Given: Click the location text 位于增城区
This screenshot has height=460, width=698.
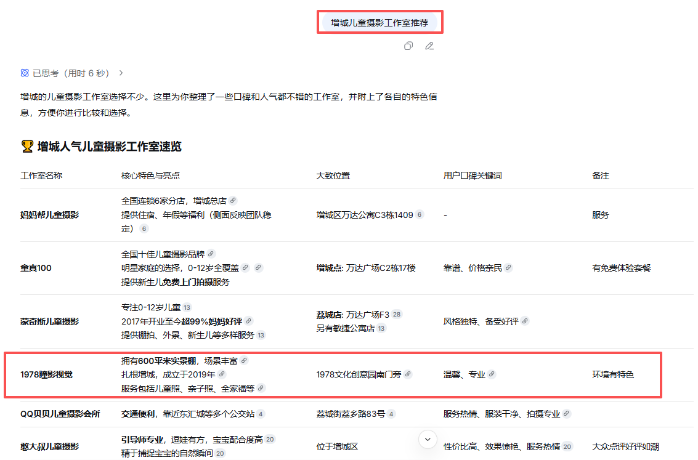Looking at the screenshot, I should (x=337, y=446).
